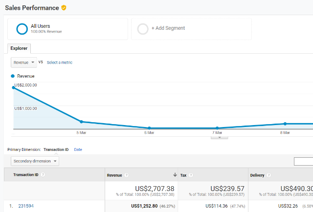Click the sort arrow in Revenue column
313x212 pixels.
point(175,175)
